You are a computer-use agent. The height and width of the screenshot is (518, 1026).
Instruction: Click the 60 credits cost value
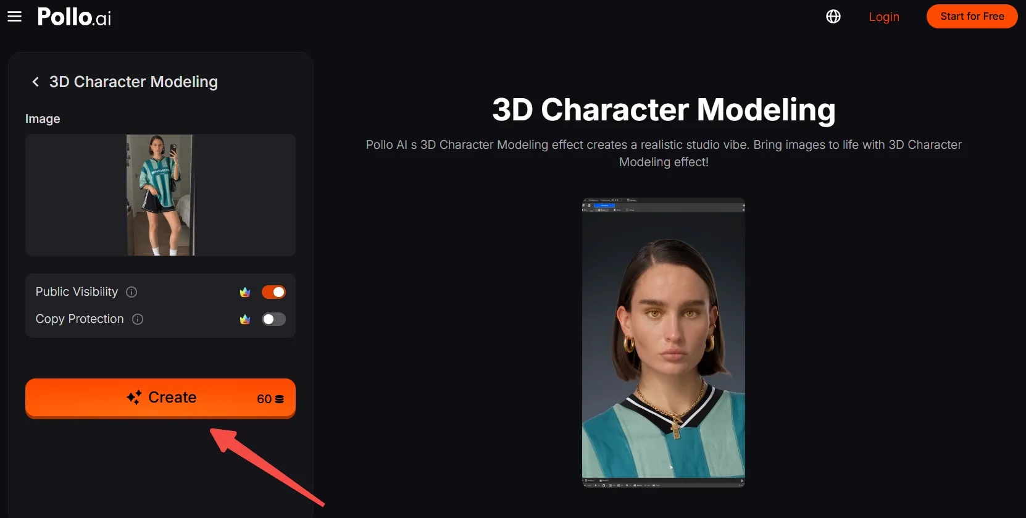tap(264, 399)
